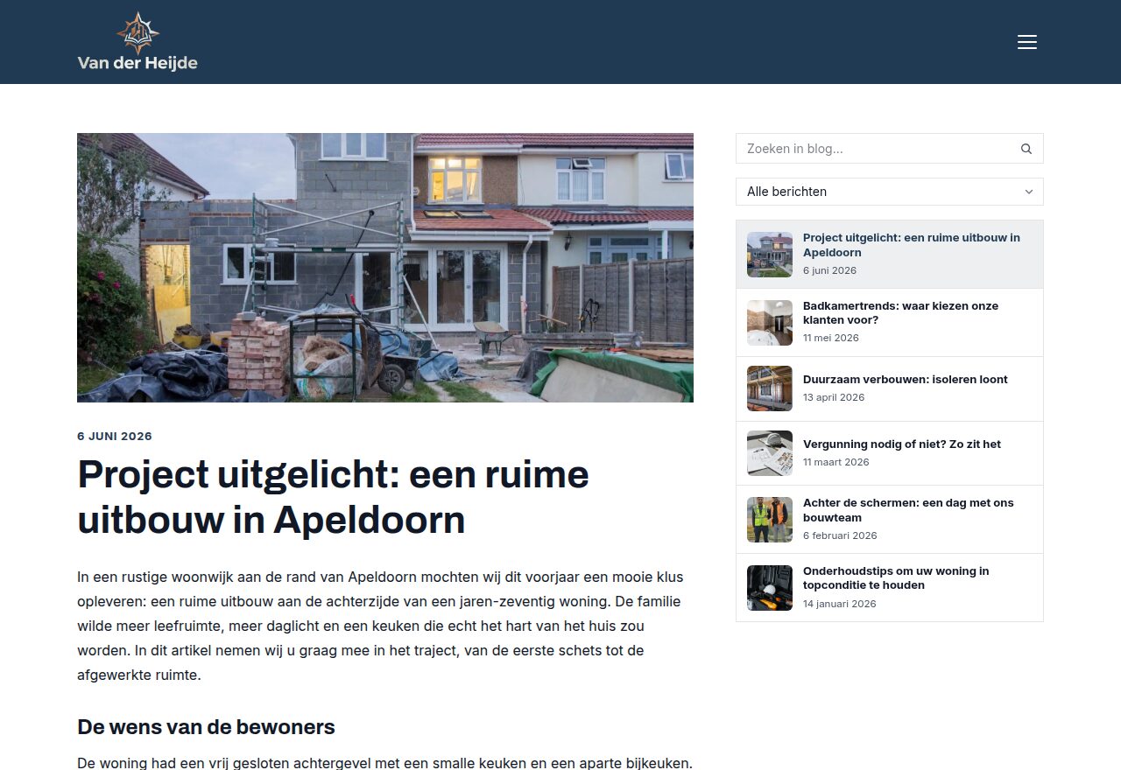Click the article date '6 JUNI 2026'
Image resolution: width=1121 pixels, height=770 pixels.
tap(115, 437)
